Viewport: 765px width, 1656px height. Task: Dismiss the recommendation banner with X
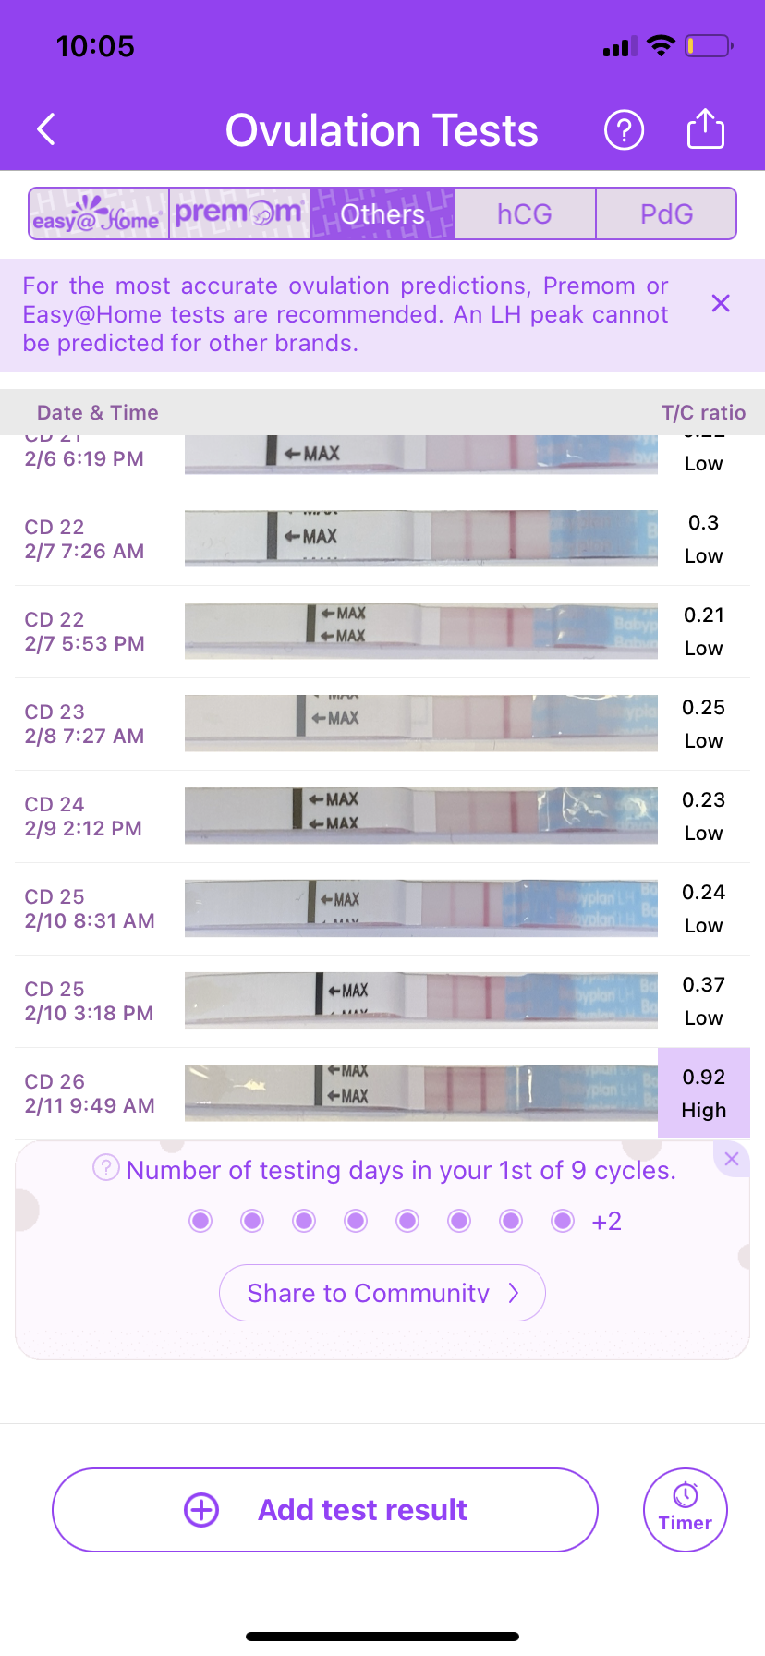721,303
